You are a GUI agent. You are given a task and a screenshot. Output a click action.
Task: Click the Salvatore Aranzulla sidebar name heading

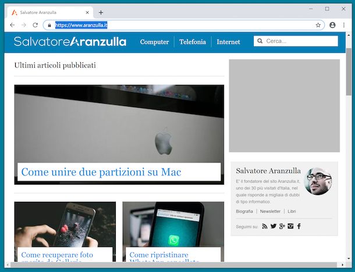[x=268, y=171]
